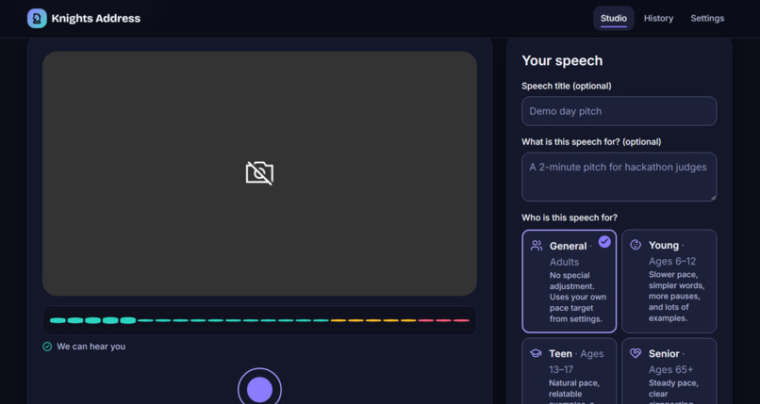Open the History tab
Viewport: 760px width, 404px height.
click(658, 19)
